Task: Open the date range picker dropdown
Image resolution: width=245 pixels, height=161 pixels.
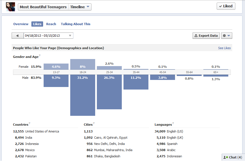Action: (x=48, y=36)
